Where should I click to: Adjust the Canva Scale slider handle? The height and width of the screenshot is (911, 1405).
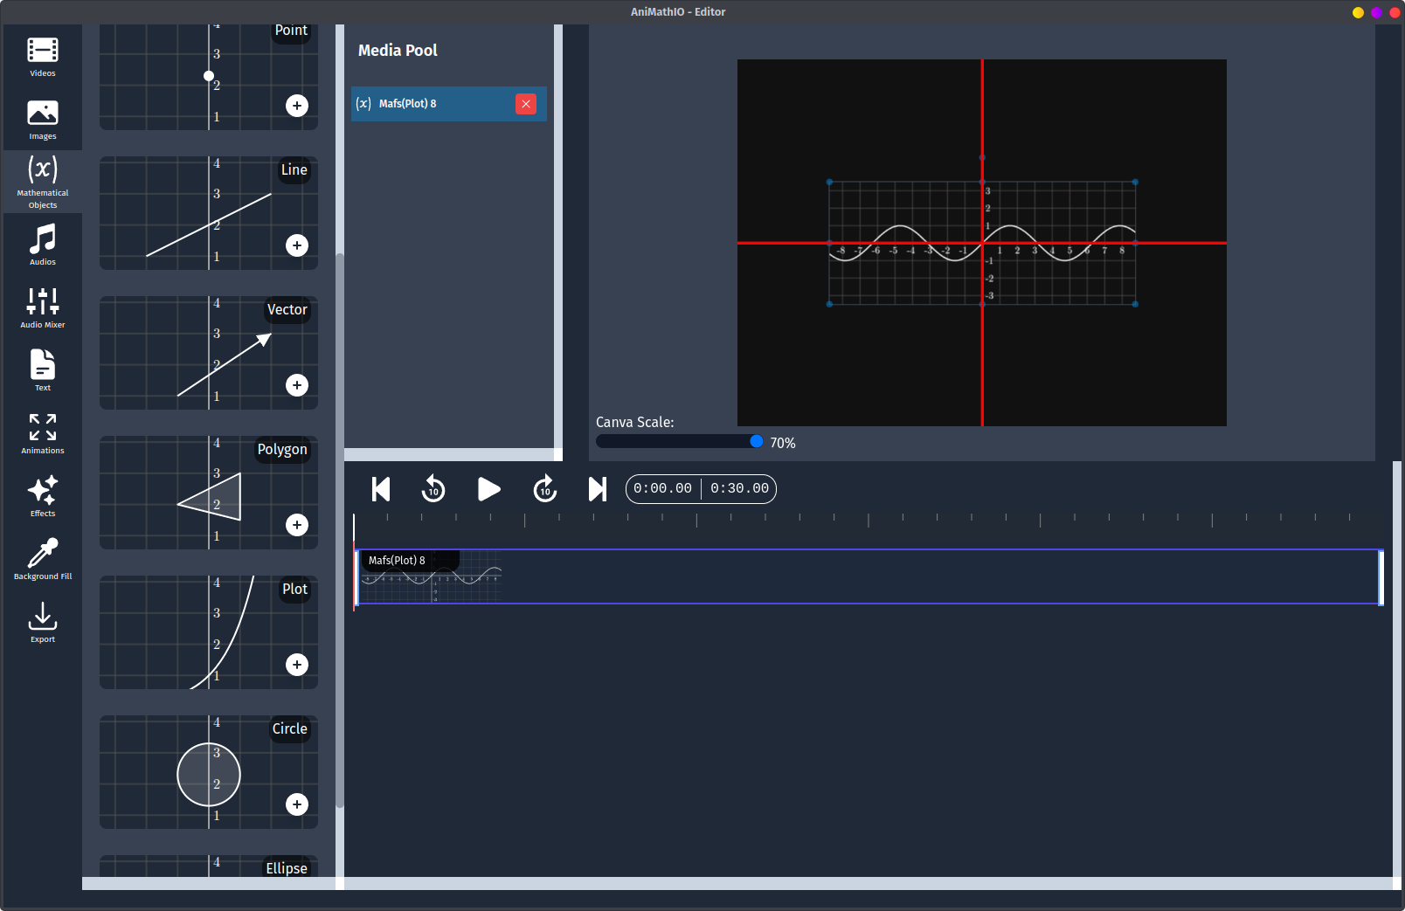757,441
